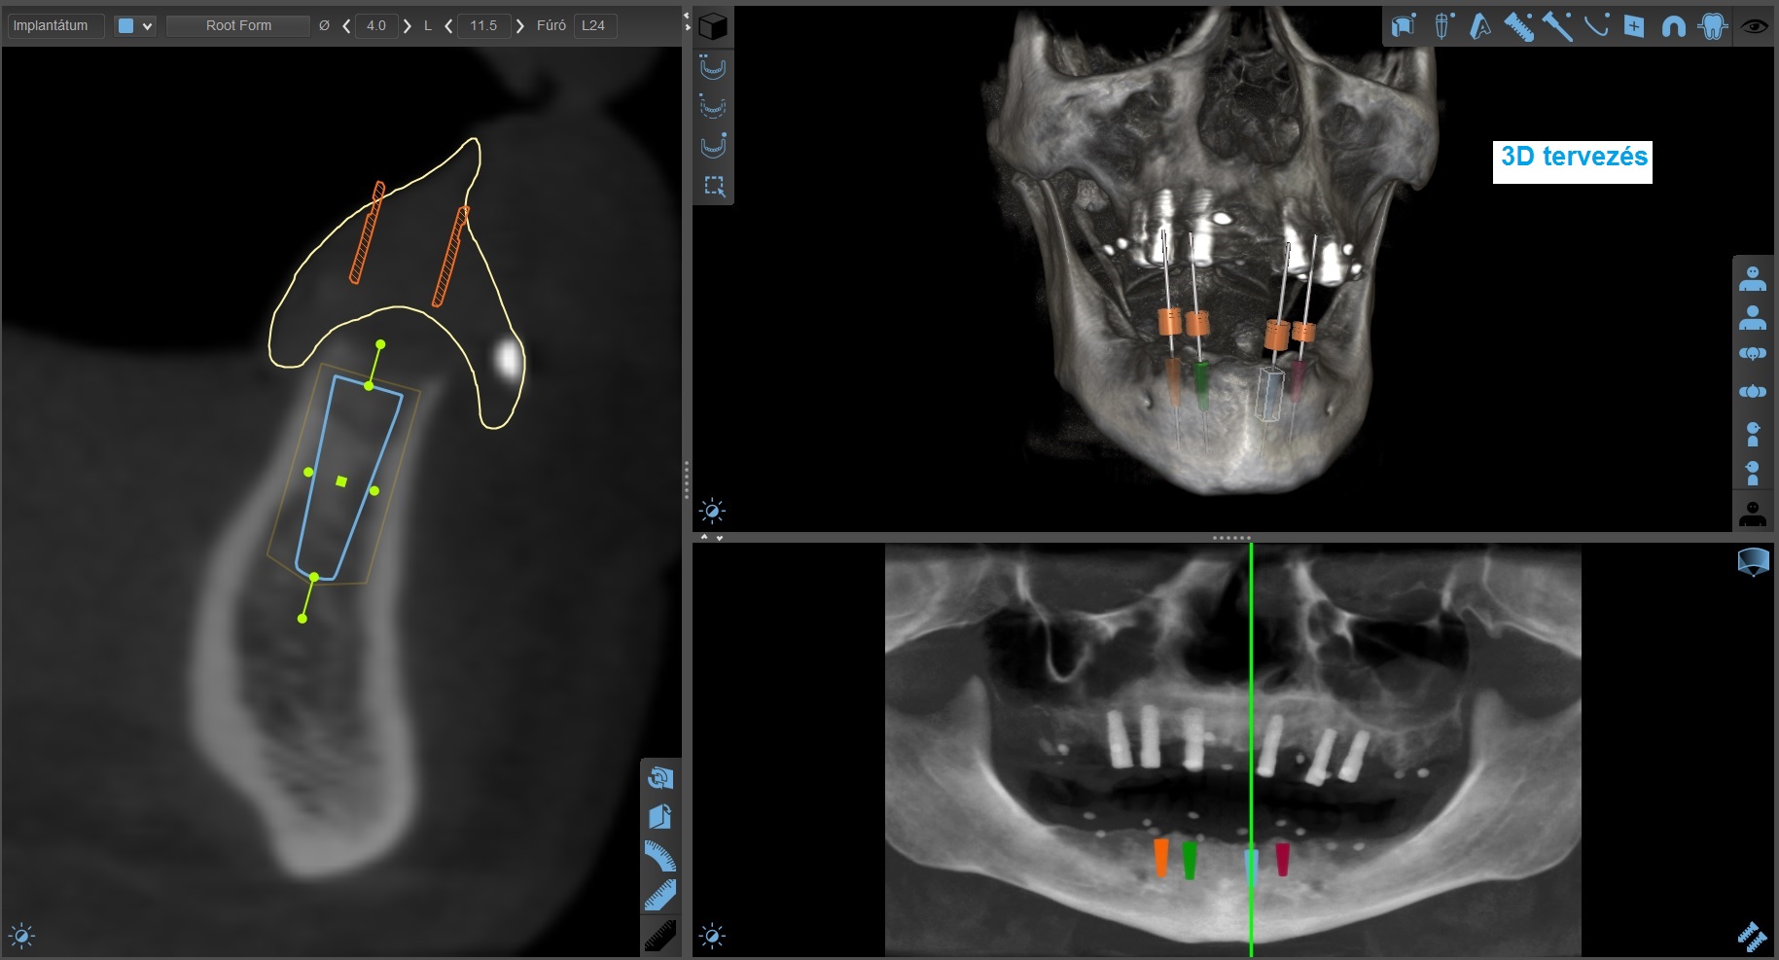Click the black head silhouette view icon

[1753, 513]
